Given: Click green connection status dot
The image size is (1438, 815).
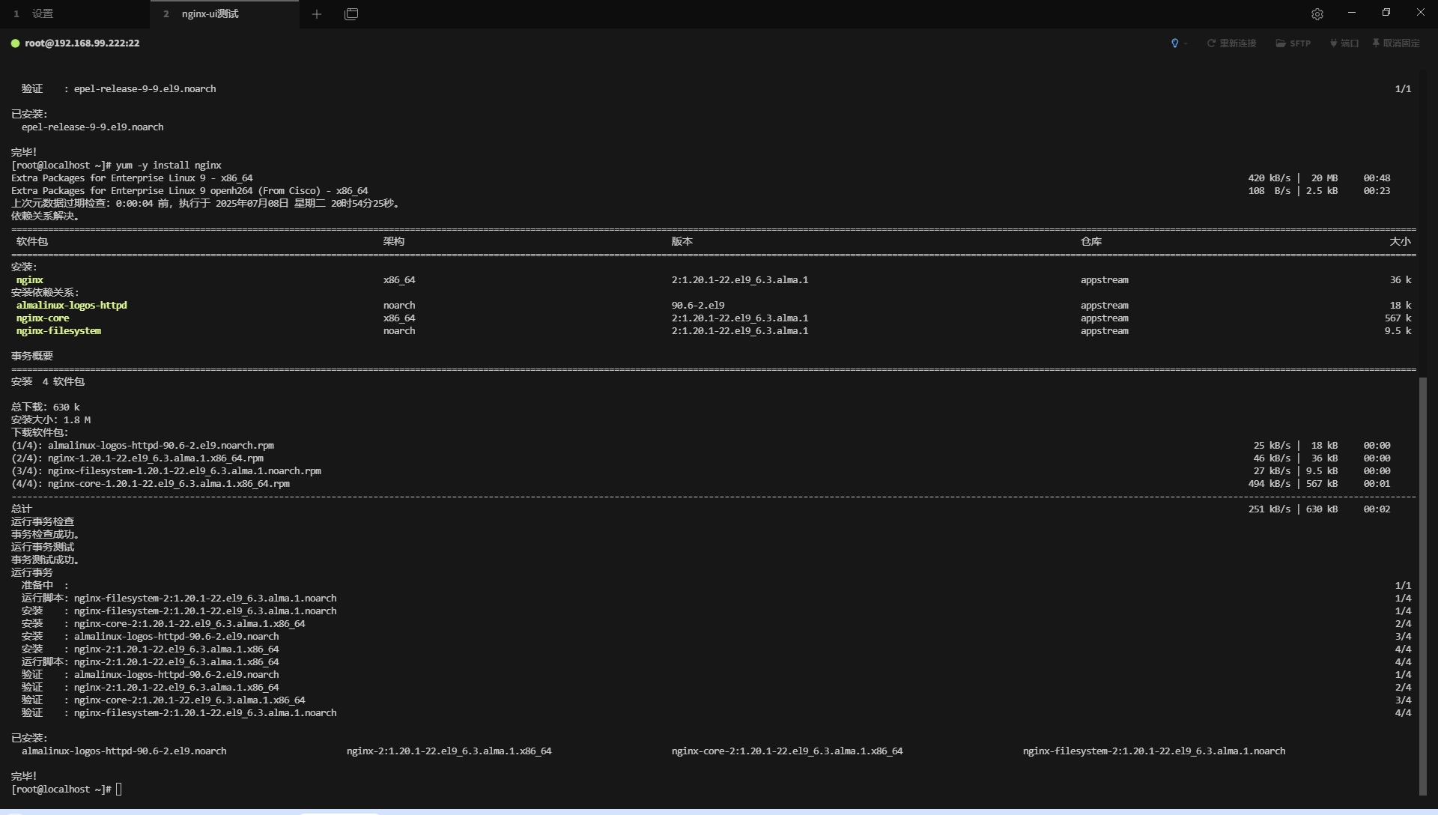Looking at the screenshot, I should click(15, 43).
